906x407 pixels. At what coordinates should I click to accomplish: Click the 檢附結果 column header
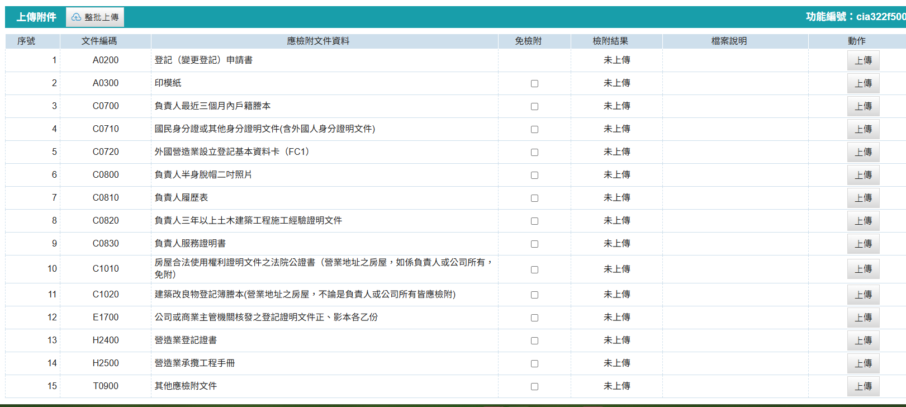pyautogui.click(x=610, y=41)
